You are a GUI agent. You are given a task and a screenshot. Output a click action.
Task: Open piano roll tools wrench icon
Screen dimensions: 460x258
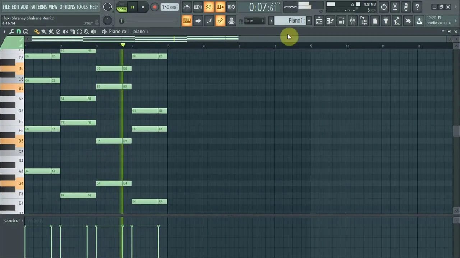11,32
